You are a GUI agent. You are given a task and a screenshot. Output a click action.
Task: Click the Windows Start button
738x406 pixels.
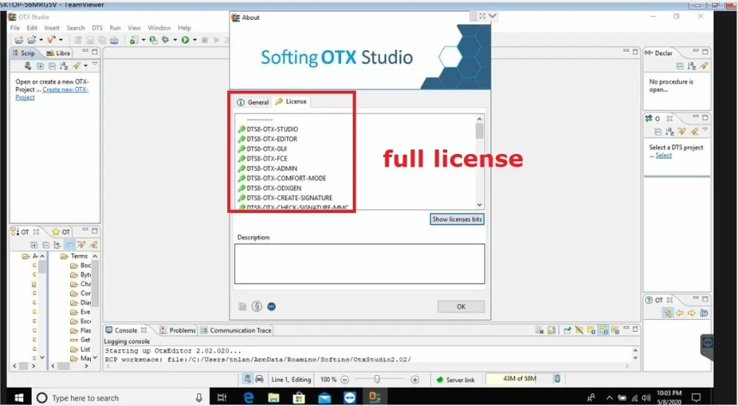coord(19,398)
